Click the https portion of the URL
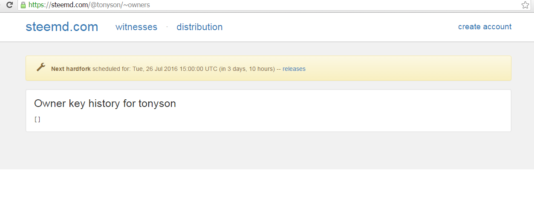Image resolution: width=534 pixels, height=219 pixels. 37,5
